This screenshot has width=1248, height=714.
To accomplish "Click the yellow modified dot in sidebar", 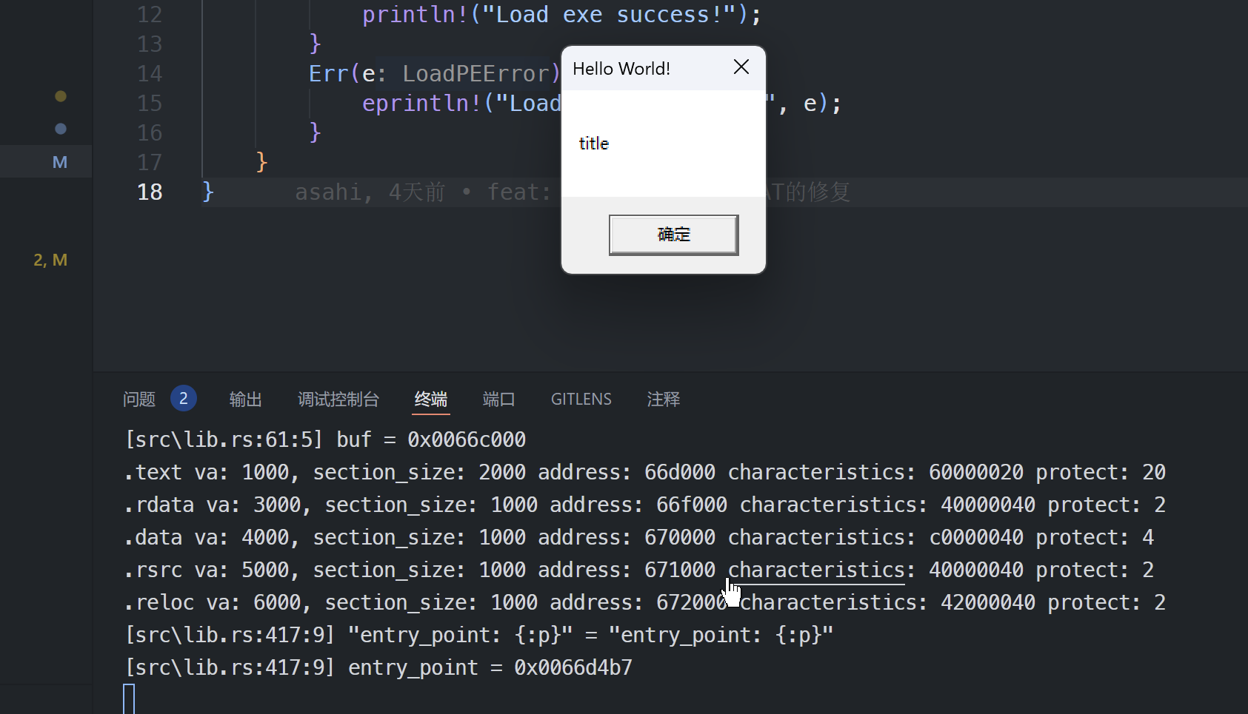I will 61,96.
